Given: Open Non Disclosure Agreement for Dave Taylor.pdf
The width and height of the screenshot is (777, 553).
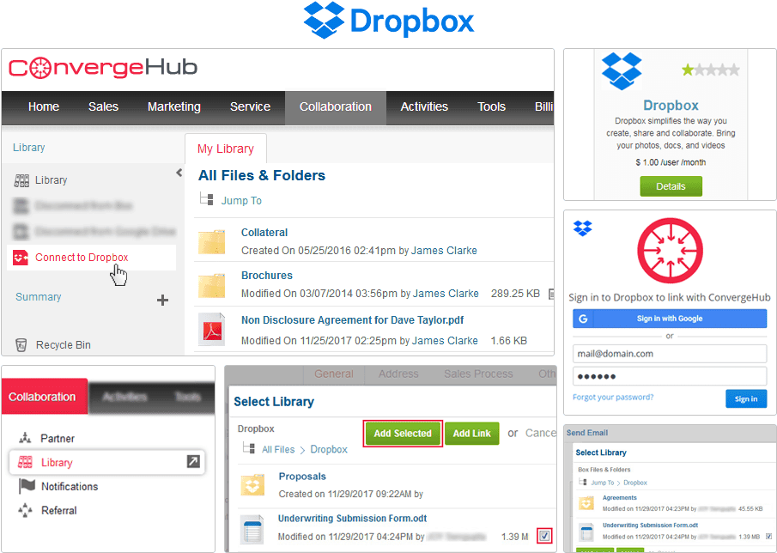Looking at the screenshot, I should [352, 320].
